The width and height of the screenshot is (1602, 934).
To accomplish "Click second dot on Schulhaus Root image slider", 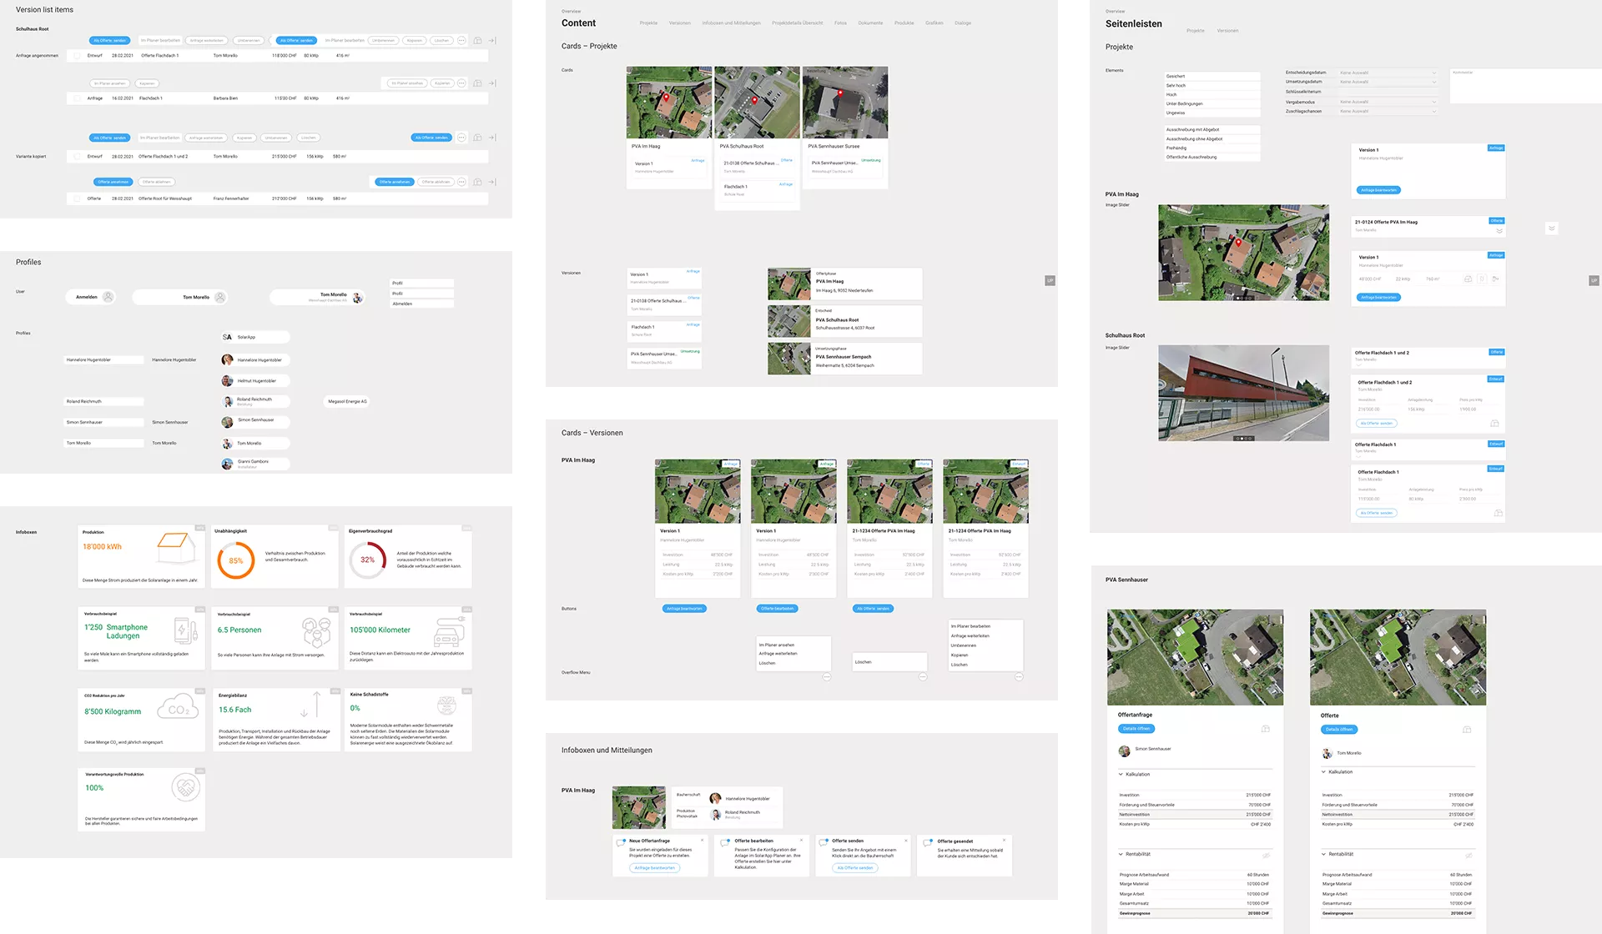I will [x=1242, y=439].
